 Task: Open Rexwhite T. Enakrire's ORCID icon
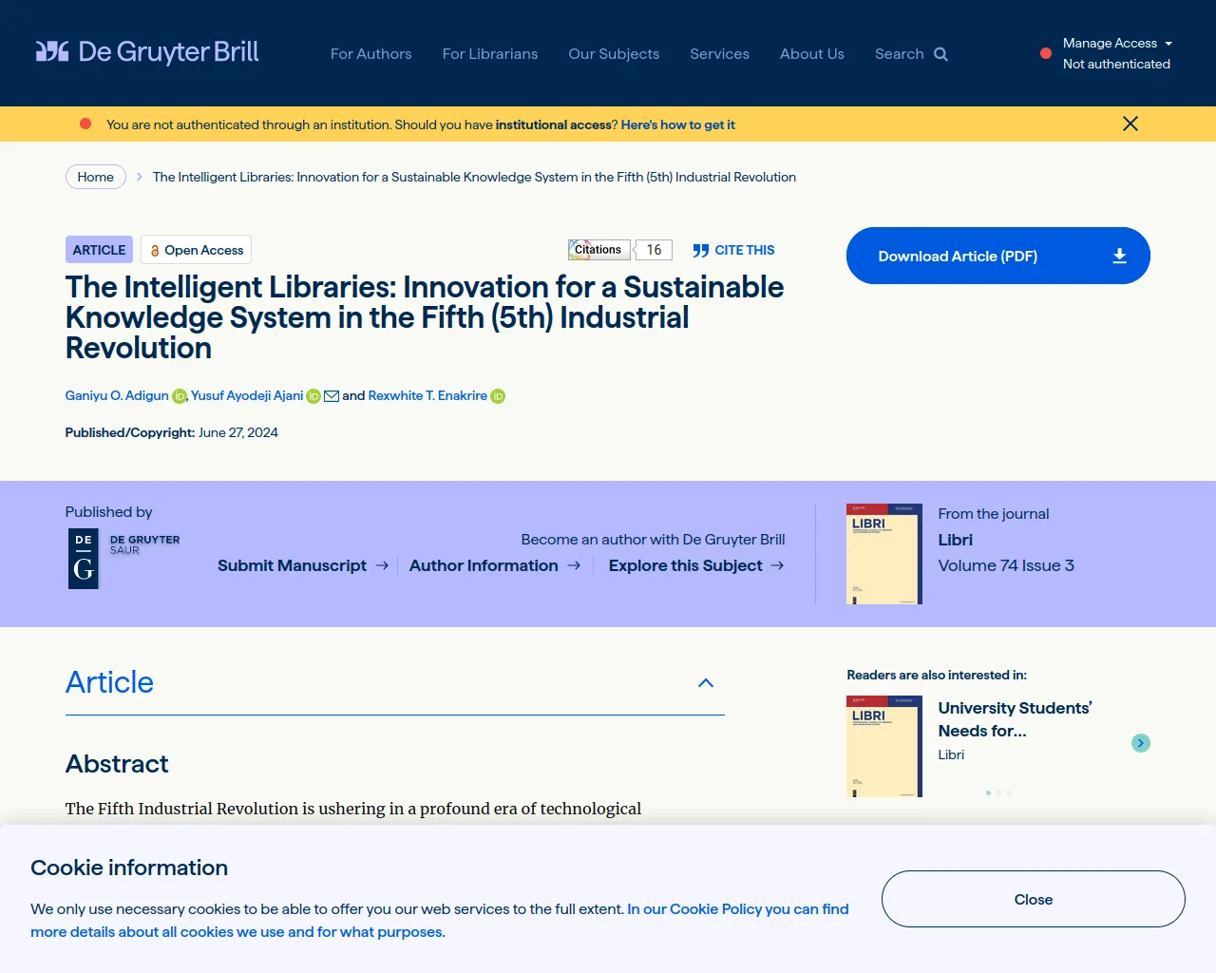pyautogui.click(x=498, y=396)
